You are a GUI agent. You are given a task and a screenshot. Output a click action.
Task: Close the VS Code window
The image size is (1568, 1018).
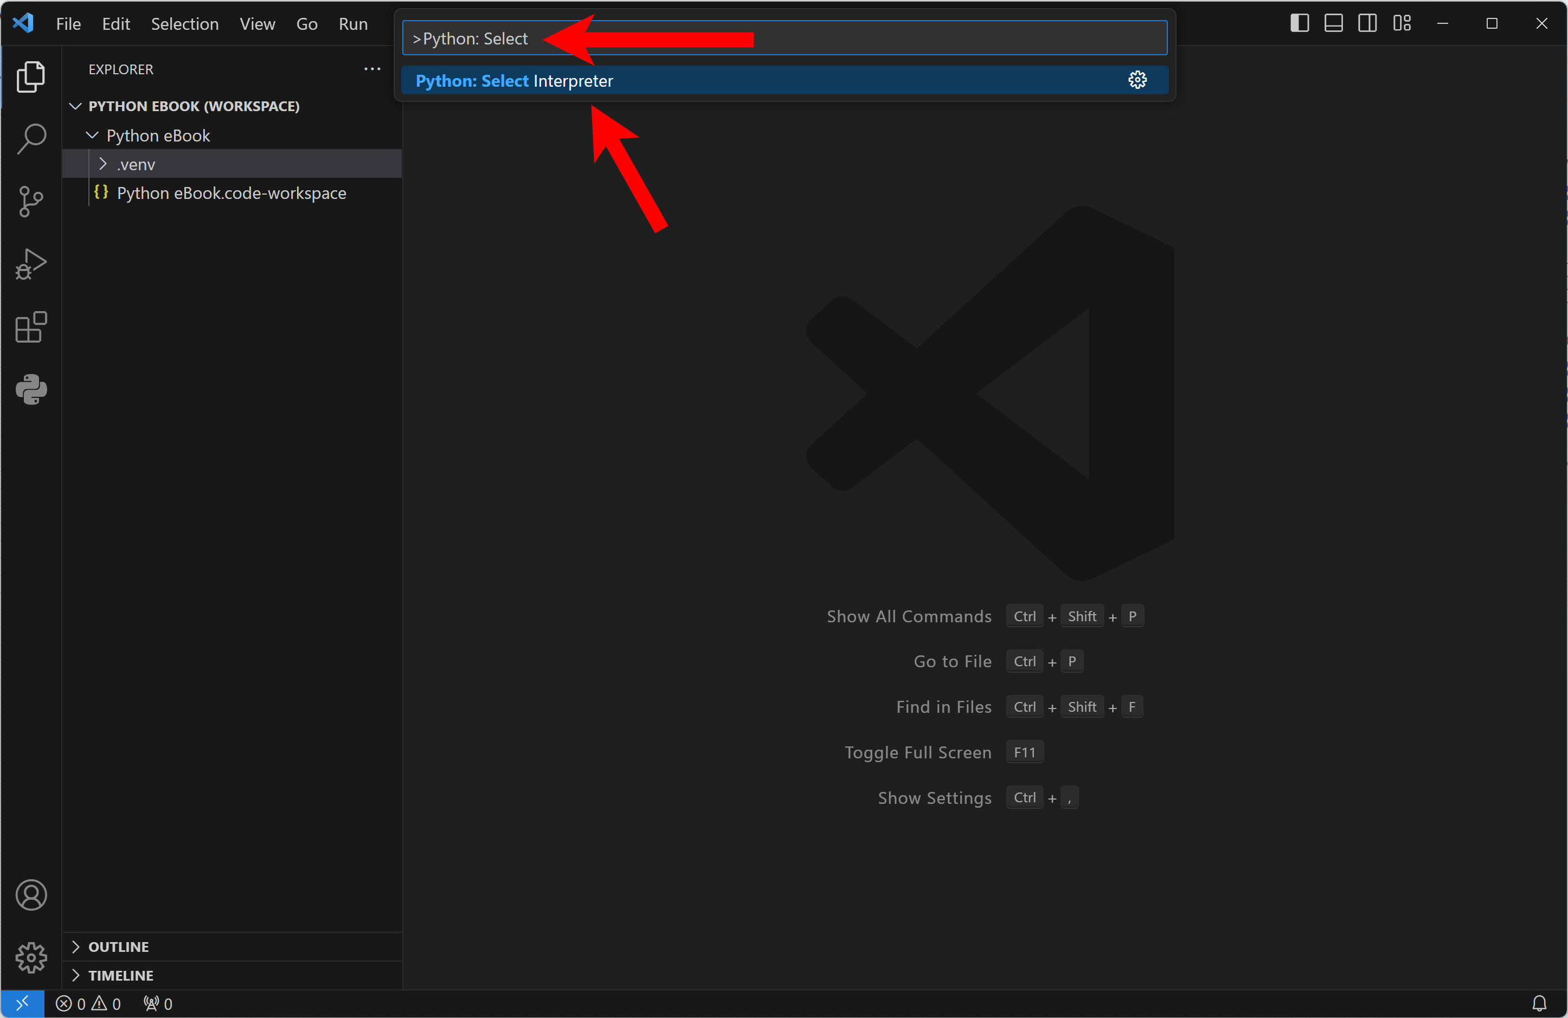tap(1541, 23)
